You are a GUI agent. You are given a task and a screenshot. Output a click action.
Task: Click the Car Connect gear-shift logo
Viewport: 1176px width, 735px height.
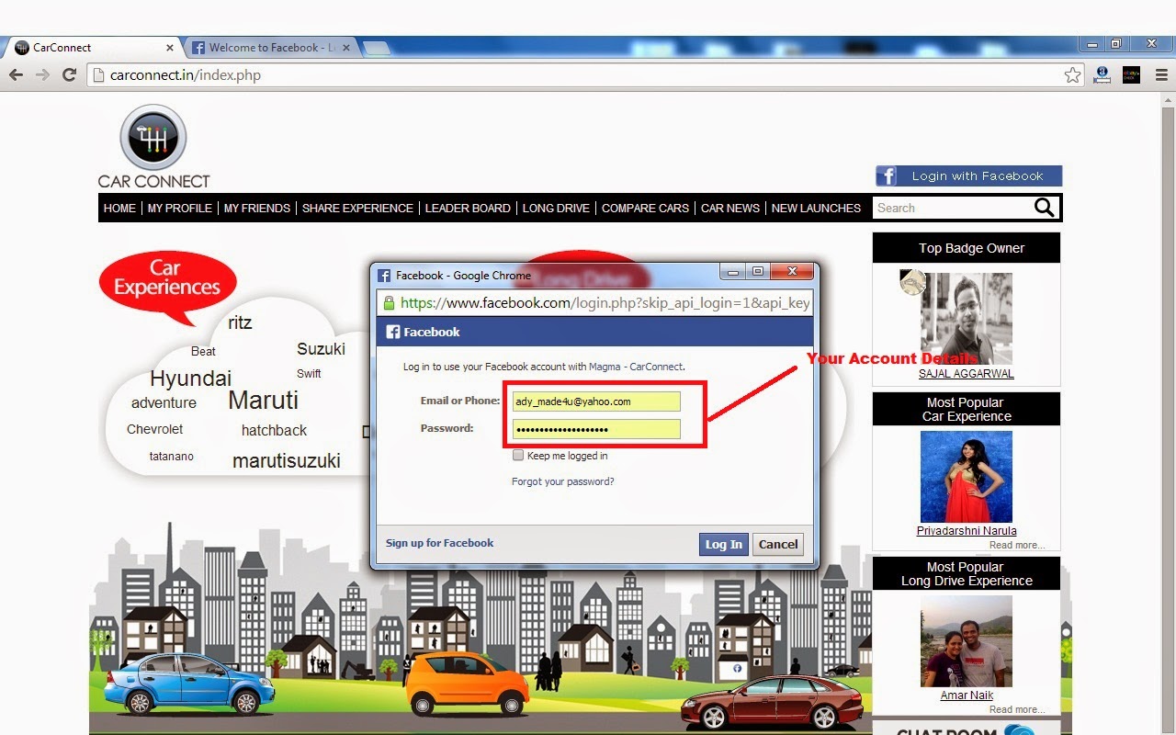click(x=153, y=138)
